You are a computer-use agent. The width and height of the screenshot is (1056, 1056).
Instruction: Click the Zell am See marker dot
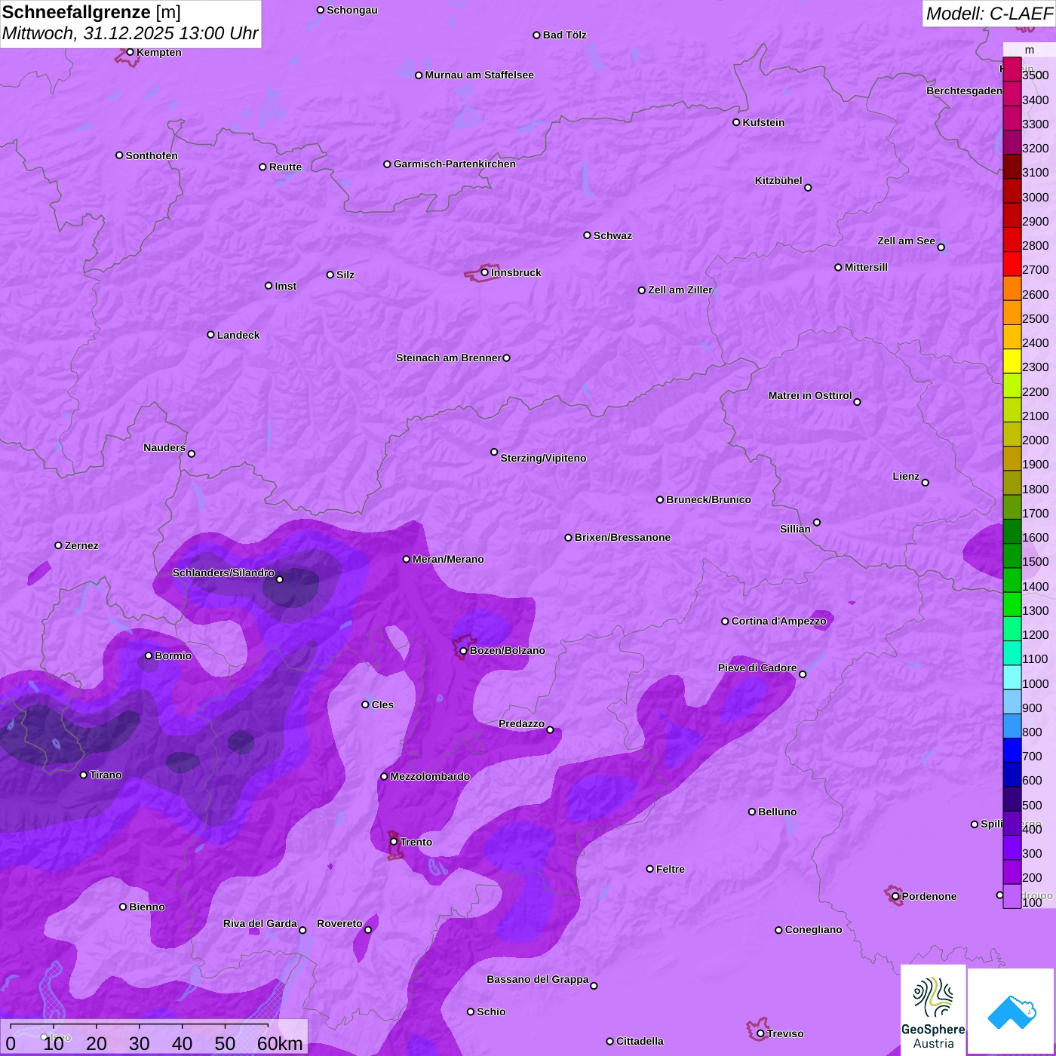click(941, 247)
